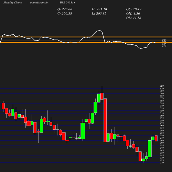Select the BSE 543311 symbol label
The height and width of the screenshot is (172, 172).
(x=67, y=2)
